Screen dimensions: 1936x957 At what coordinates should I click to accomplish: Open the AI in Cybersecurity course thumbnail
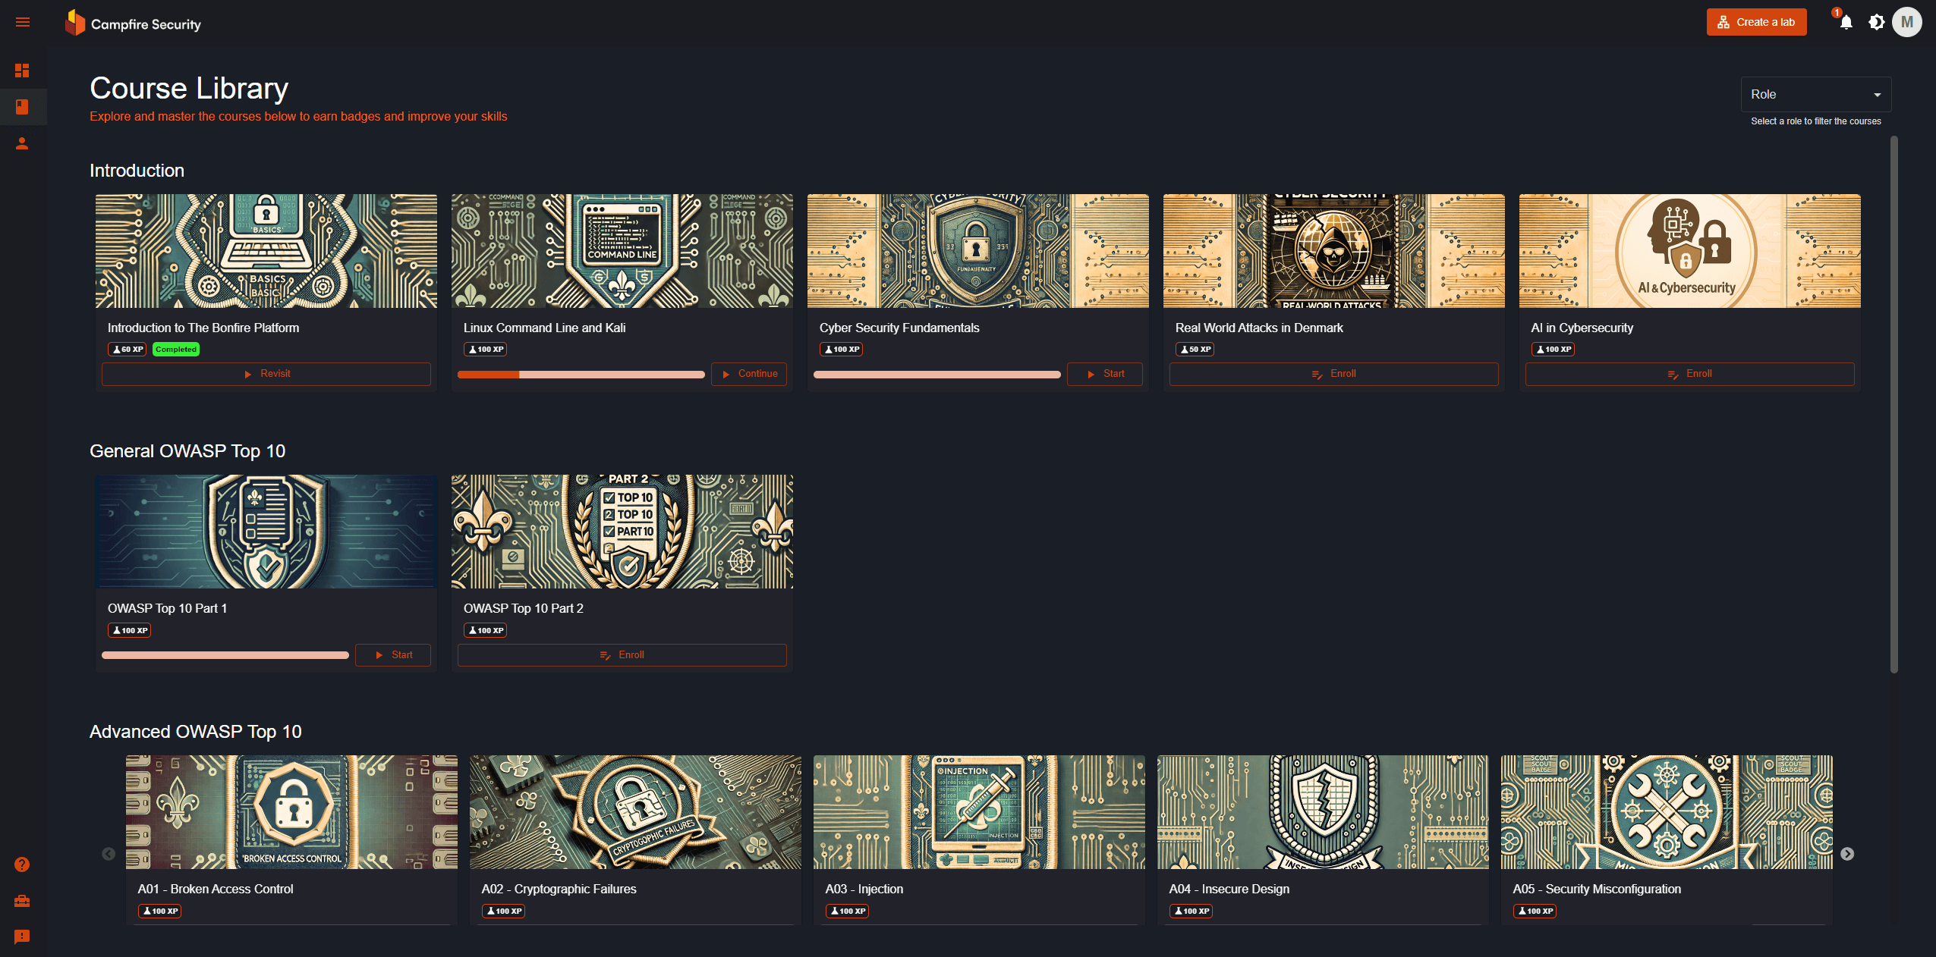1689,251
